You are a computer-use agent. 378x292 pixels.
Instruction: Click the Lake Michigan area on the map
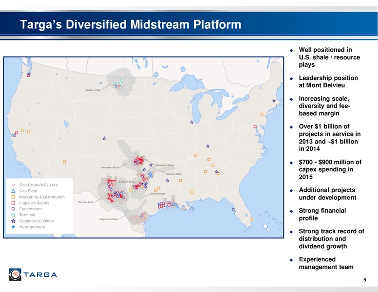(x=196, y=109)
